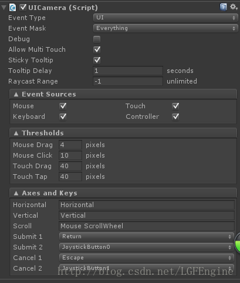
Task: Collapse the Axes and Keys section
Action: tap(123, 193)
